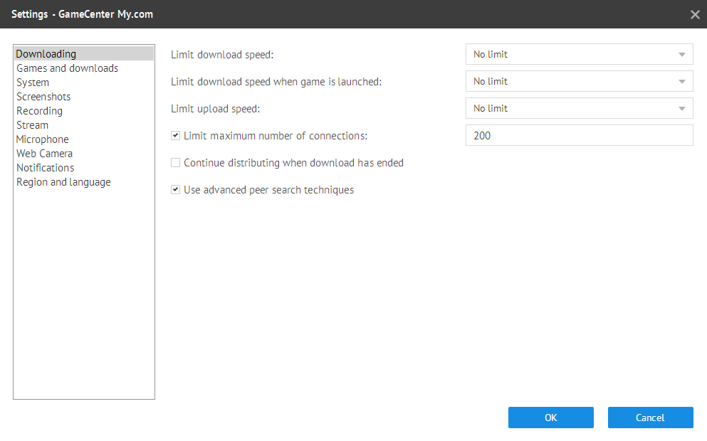
Task: Uncheck Limit maximum number of connections
Action: (x=175, y=135)
